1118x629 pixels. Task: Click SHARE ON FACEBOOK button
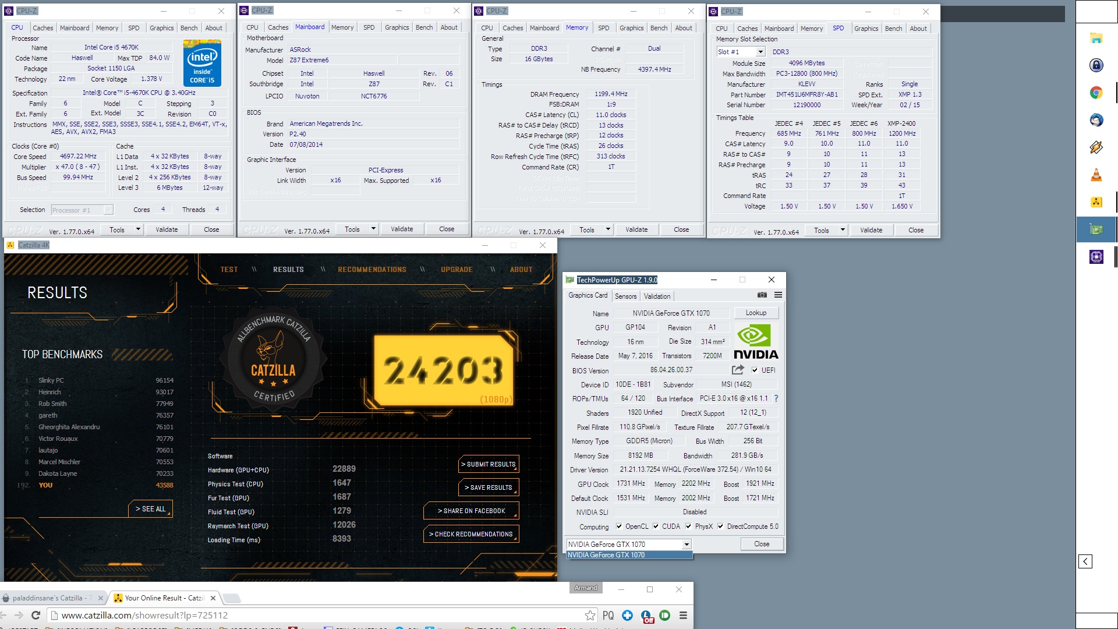(x=471, y=511)
